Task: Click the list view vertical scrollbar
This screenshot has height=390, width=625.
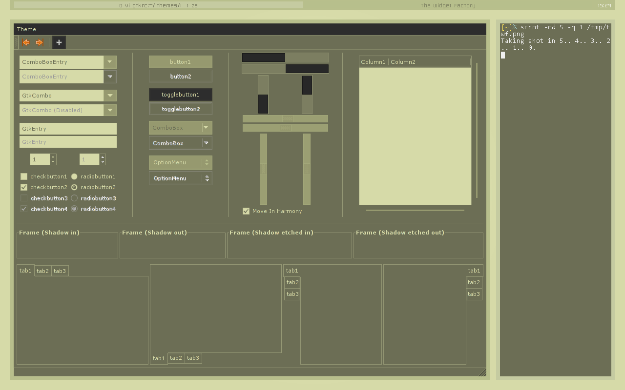Action: pos(477,131)
